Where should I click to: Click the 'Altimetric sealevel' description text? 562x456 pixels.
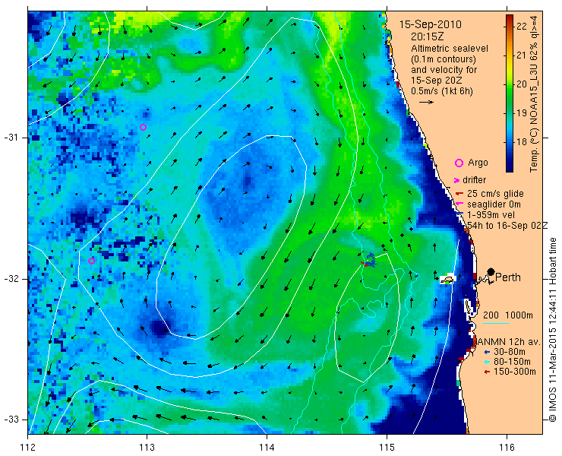tap(450, 49)
